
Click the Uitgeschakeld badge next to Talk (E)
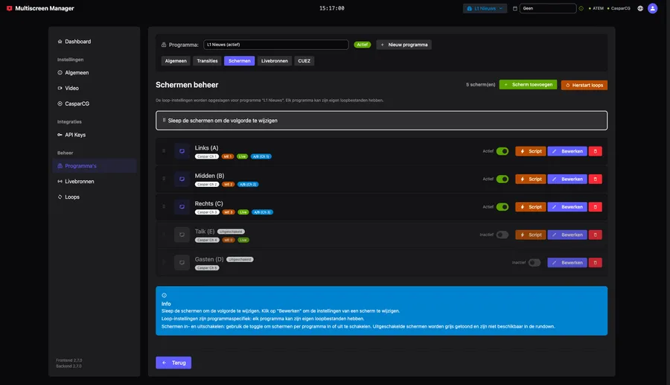231,232
